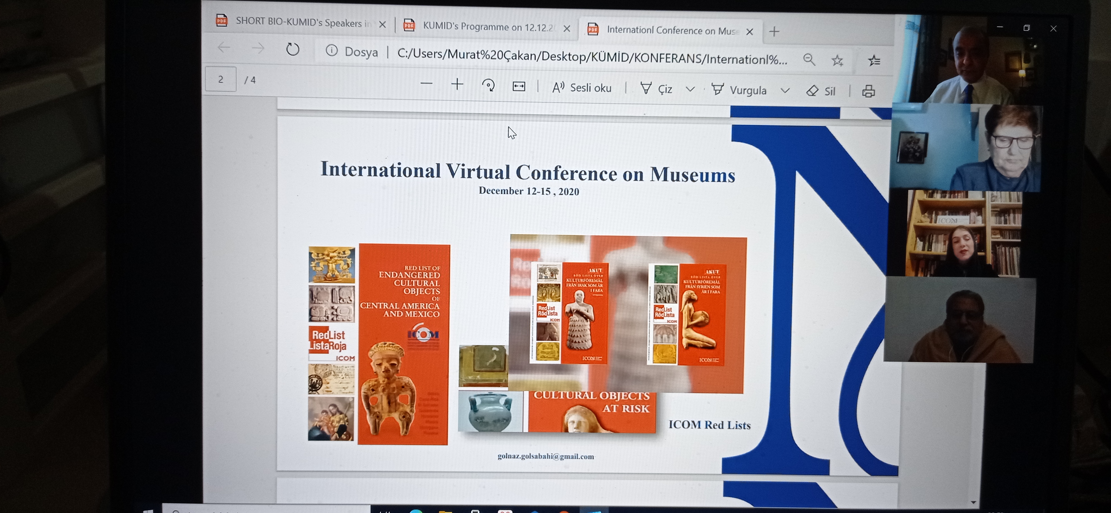The width and height of the screenshot is (1111, 513).
Task: Rotate the PDF page
Action: 488,85
